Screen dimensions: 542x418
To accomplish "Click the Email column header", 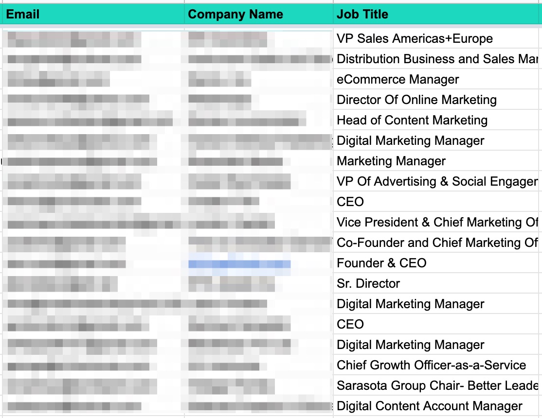I will point(23,15).
